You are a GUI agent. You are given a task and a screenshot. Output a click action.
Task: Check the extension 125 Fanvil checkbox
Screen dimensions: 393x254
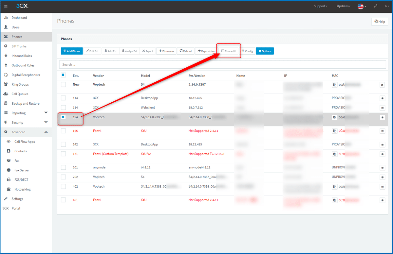pyautogui.click(x=63, y=131)
